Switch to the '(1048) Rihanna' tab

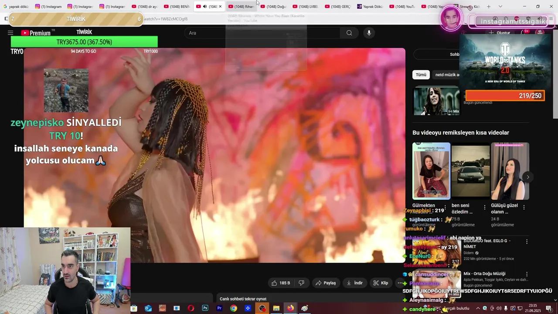point(241,7)
